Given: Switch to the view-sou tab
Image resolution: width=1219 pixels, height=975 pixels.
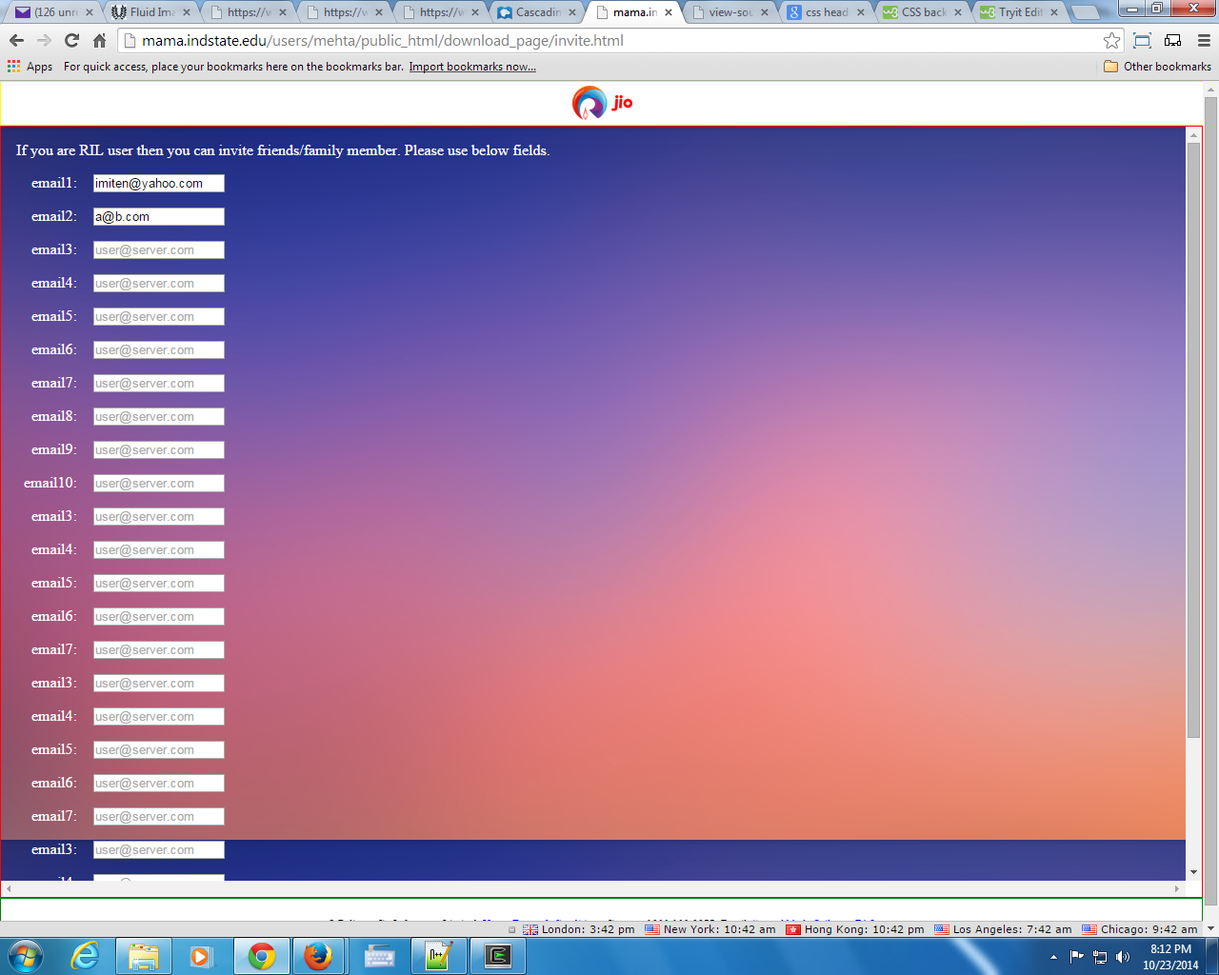Looking at the screenshot, I should tap(728, 12).
